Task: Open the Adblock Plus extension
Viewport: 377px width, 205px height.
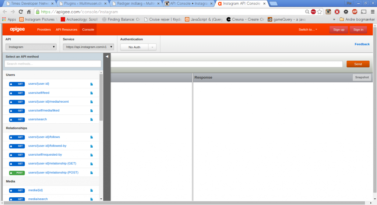Action: 355,12
